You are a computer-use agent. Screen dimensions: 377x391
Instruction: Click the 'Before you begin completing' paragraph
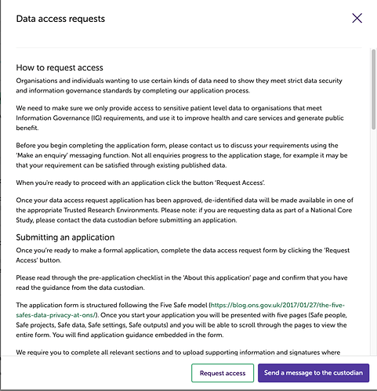182,155
